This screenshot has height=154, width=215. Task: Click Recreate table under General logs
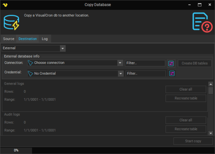coord(186,98)
